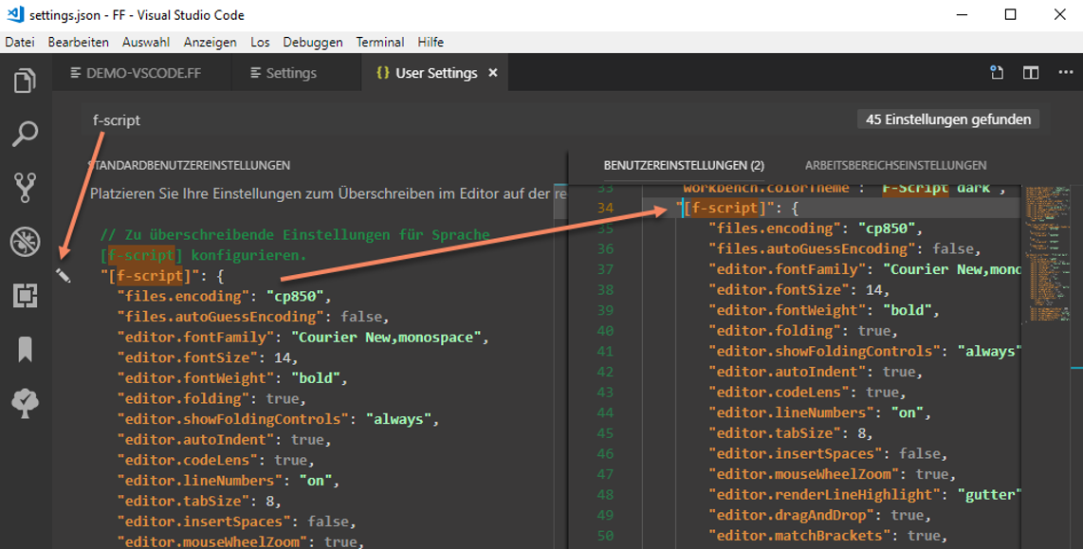This screenshot has width=1083, height=549.
Task: Click line number 45 in the gutter
Action: (x=605, y=433)
